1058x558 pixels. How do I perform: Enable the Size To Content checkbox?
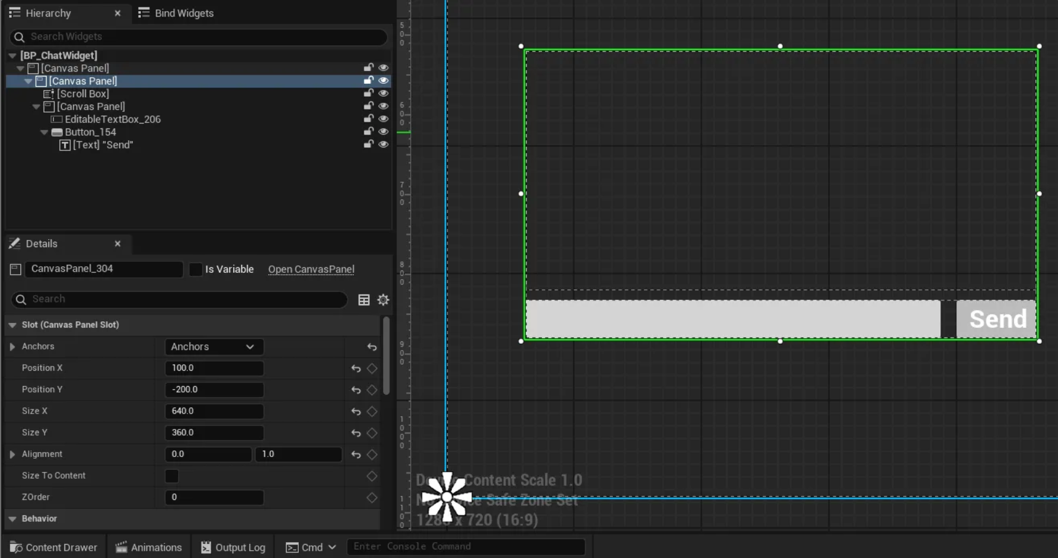(x=172, y=476)
